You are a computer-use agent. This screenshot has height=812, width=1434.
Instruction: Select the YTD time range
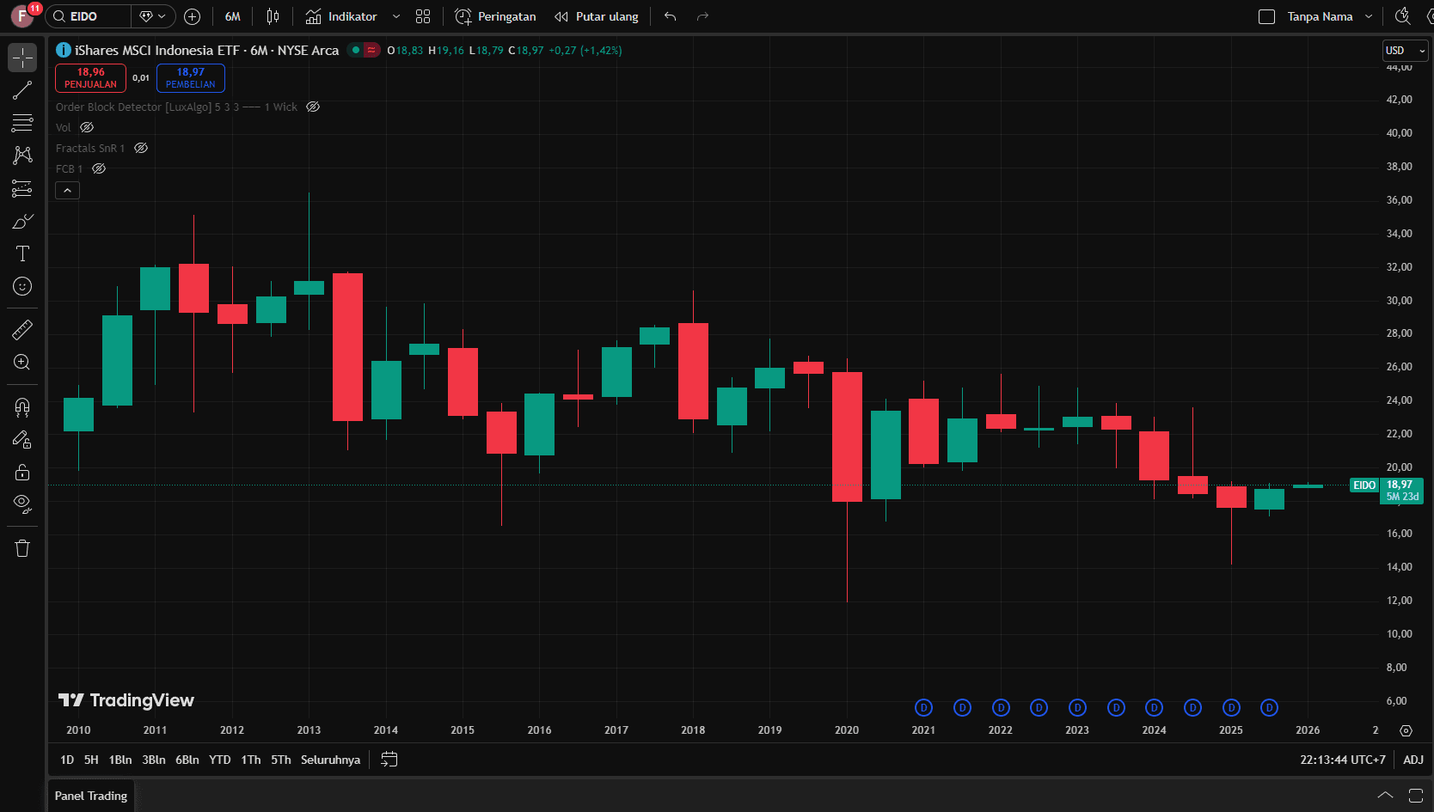[220, 760]
